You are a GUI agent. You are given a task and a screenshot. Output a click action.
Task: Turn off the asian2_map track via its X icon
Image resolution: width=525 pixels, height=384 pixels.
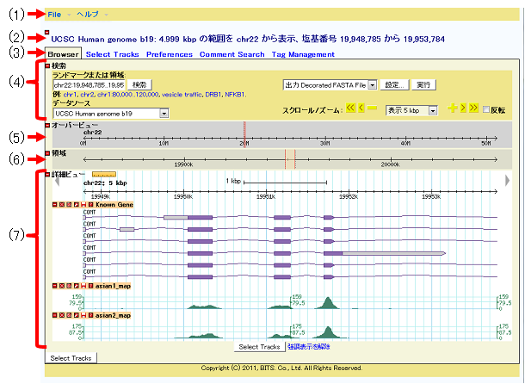(x=62, y=315)
